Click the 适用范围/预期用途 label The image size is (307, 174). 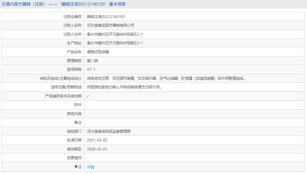coord(66,87)
